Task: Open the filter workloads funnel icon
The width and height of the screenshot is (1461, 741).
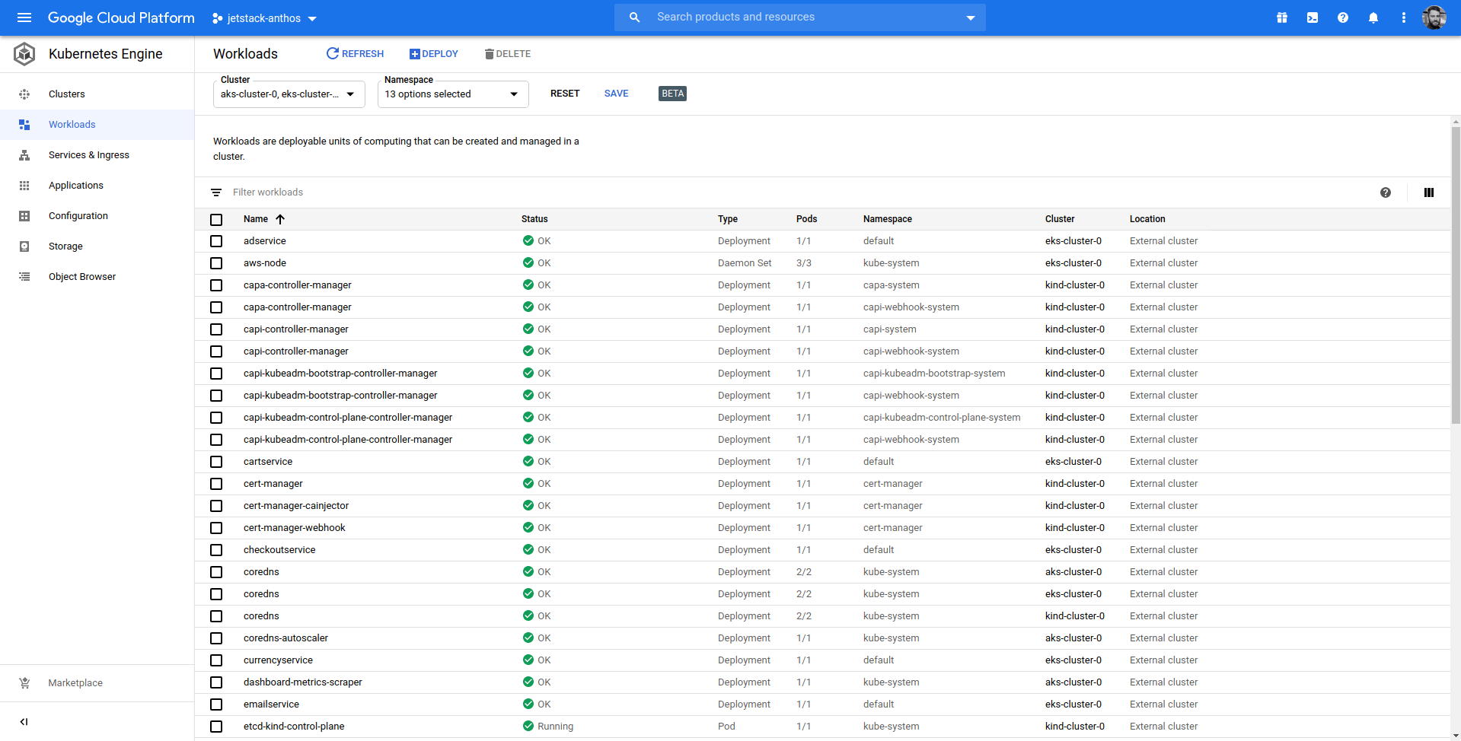Action: tap(216, 192)
